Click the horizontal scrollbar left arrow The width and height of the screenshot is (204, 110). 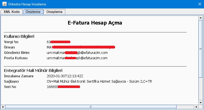pyautogui.click(x=3, y=107)
